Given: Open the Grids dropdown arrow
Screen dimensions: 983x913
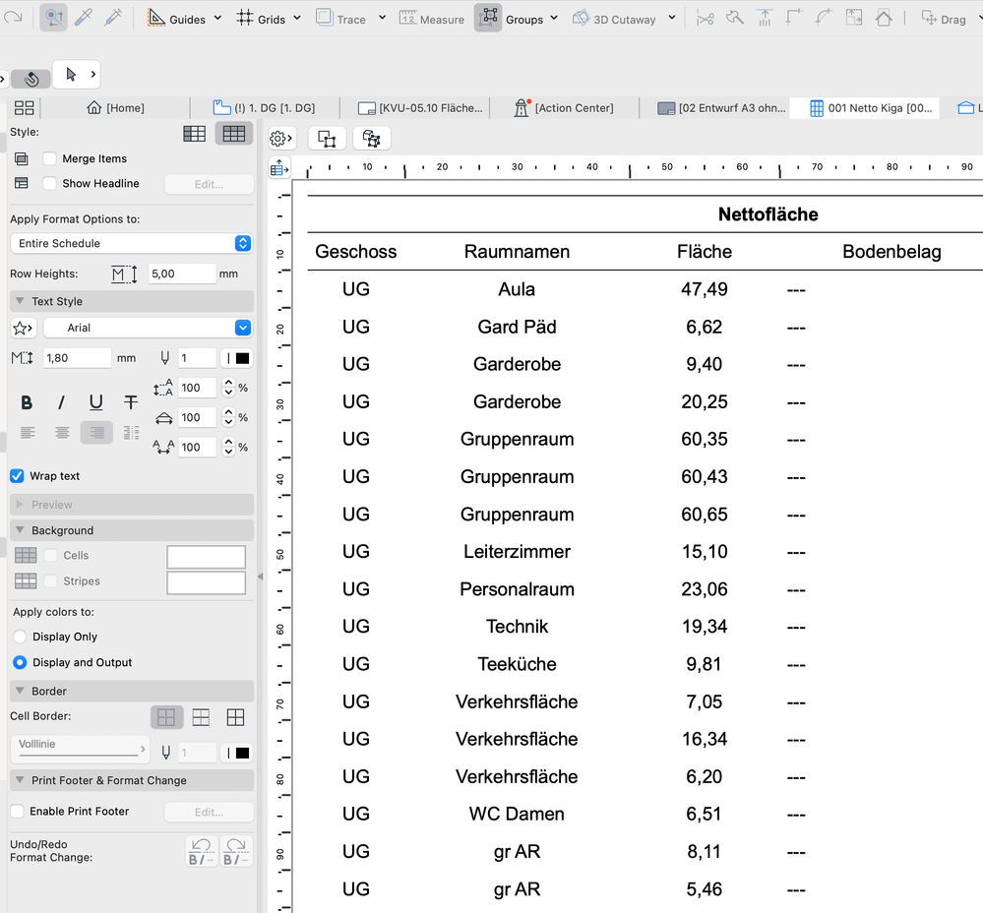Looking at the screenshot, I should [x=297, y=18].
